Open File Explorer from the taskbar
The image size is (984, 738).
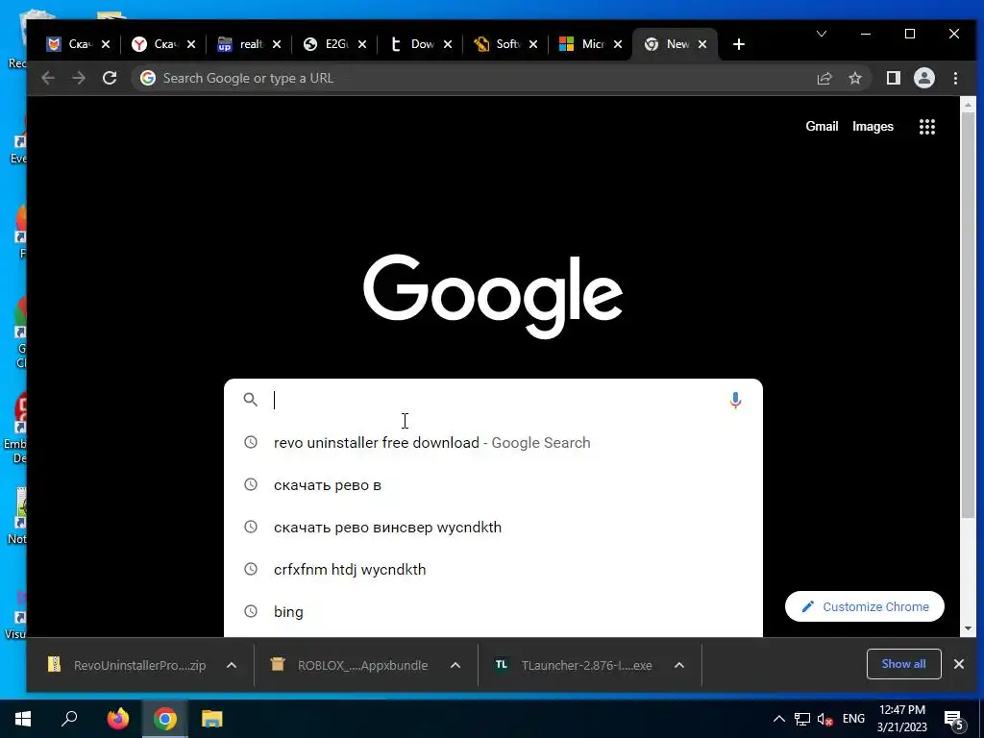tap(212, 719)
